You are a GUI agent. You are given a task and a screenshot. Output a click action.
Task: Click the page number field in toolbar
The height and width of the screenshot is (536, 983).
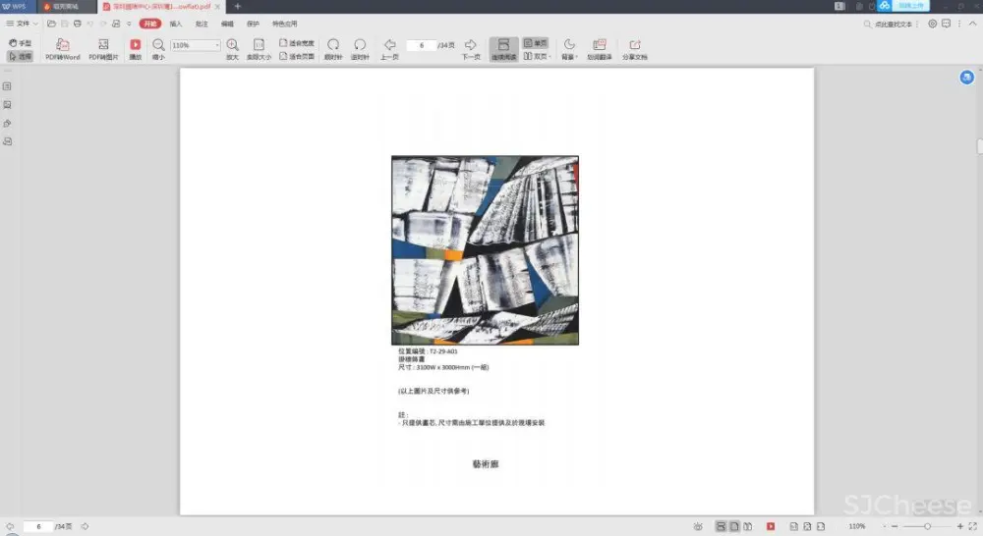422,45
